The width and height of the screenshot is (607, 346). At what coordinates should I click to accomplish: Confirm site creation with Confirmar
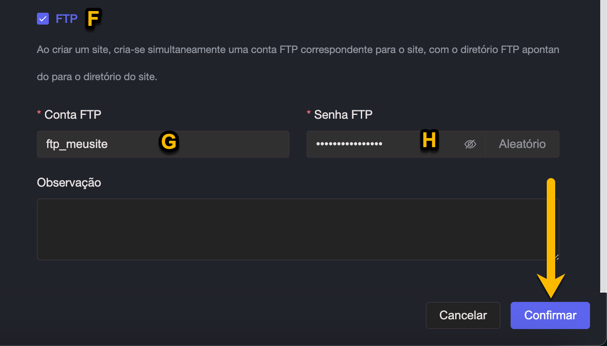coord(550,315)
